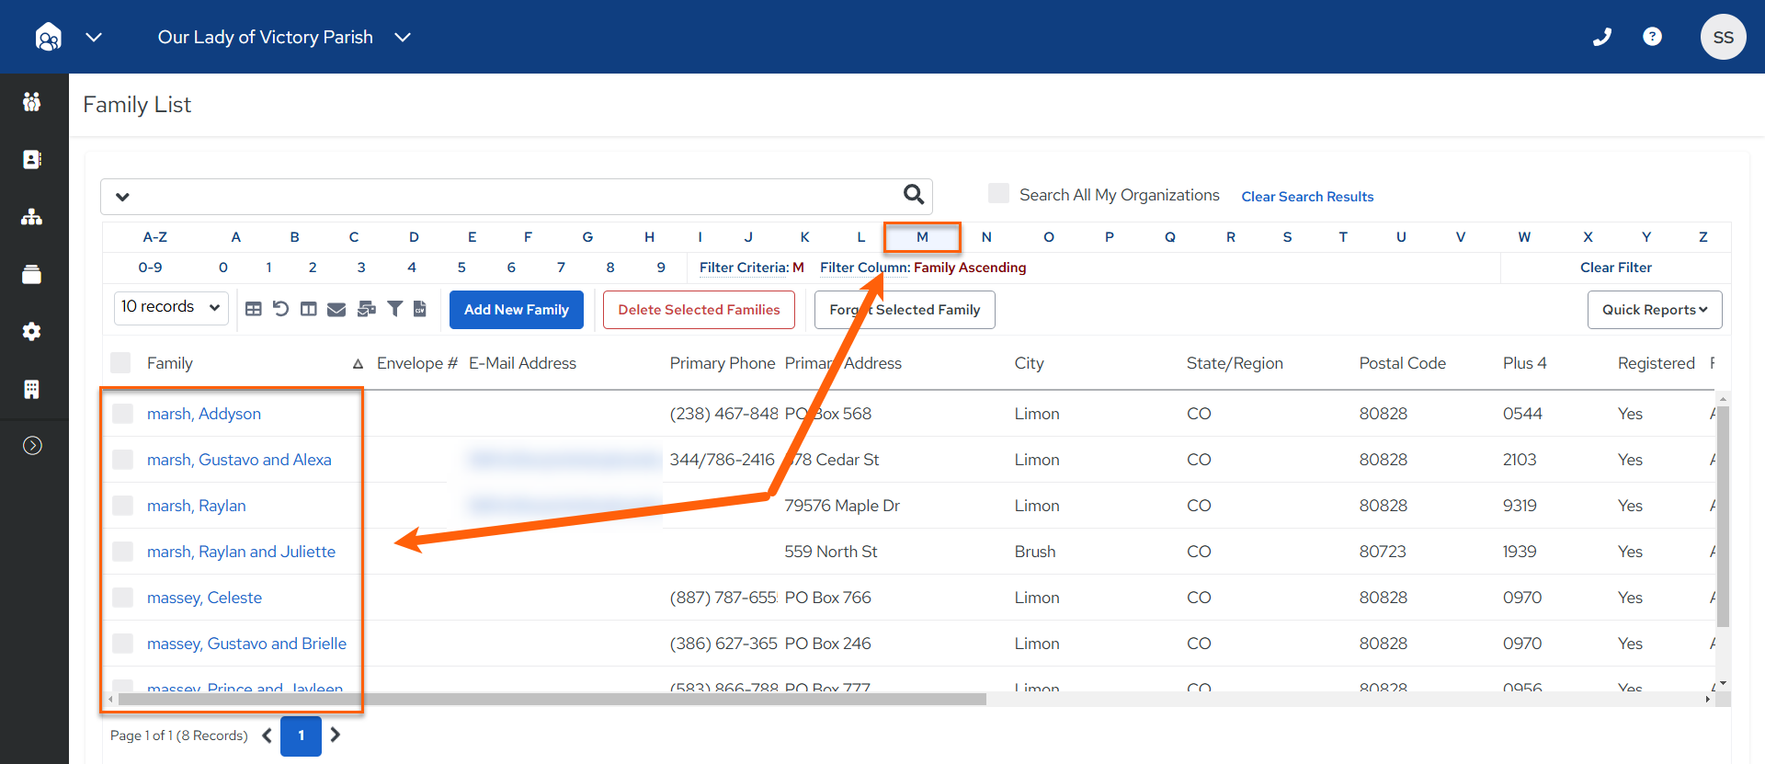The width and height of the screenshot is (1765, 764).
Task: Go to previous page arrow
Action: point(267,735)
